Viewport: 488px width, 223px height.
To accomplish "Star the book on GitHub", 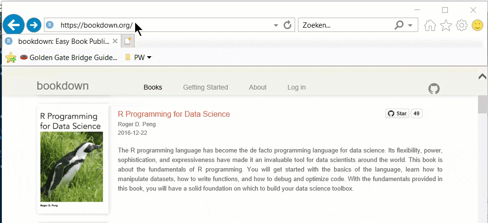I will 397,113.
